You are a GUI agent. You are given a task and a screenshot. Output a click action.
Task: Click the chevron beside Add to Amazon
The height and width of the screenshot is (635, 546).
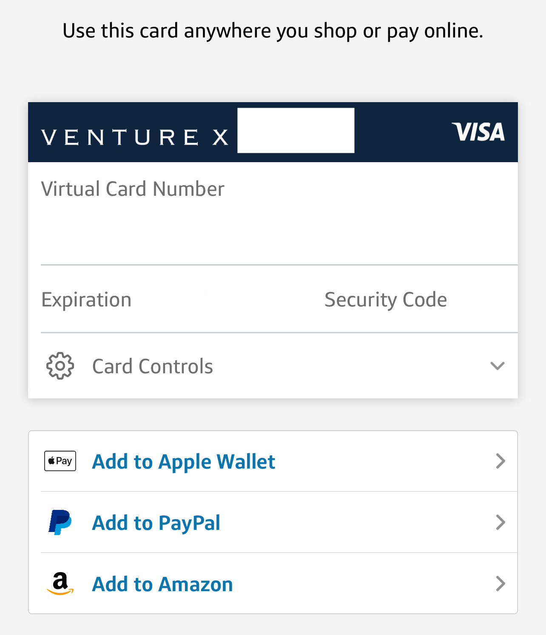(x=500, y=584)
